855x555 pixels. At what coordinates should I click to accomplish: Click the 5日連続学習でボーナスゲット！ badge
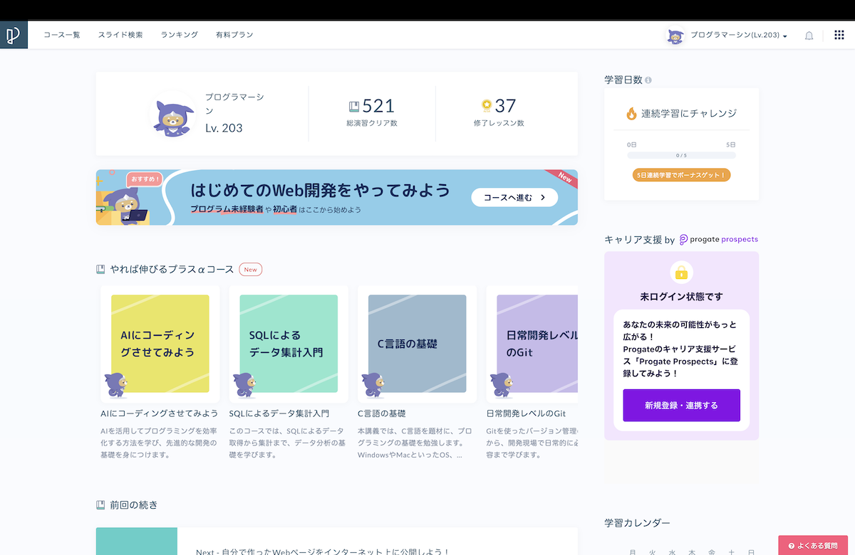click(x=681, y=174)
